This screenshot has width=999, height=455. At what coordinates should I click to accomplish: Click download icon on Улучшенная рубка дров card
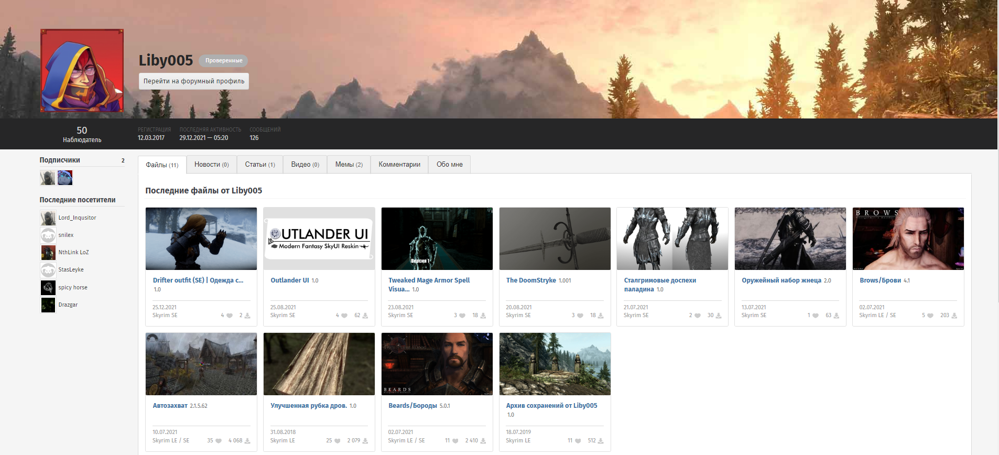(x=365, y=441)
